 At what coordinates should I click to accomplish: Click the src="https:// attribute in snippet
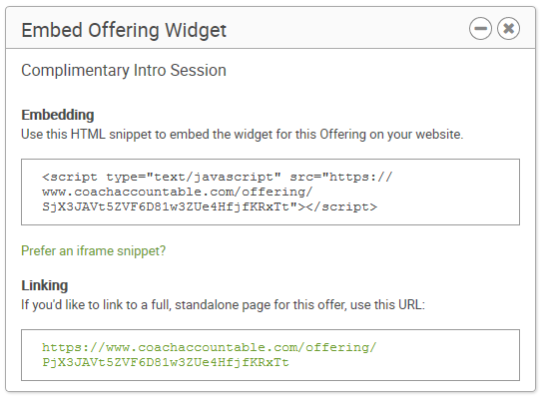pyautogui.click(x=341, y=178)
